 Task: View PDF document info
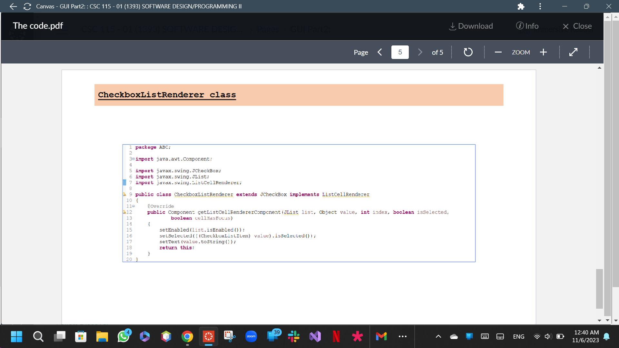coord(527,26)
